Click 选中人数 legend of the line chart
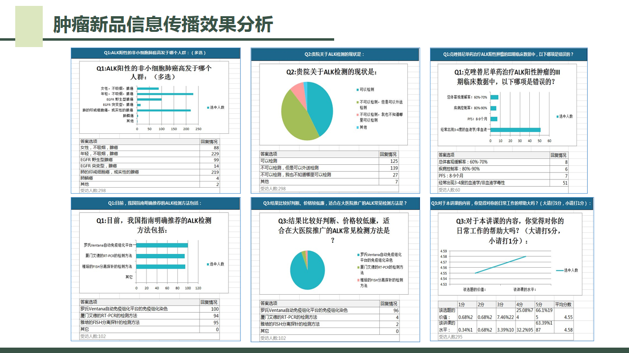This screenshot has height=353, width=629. click(567, 270)
